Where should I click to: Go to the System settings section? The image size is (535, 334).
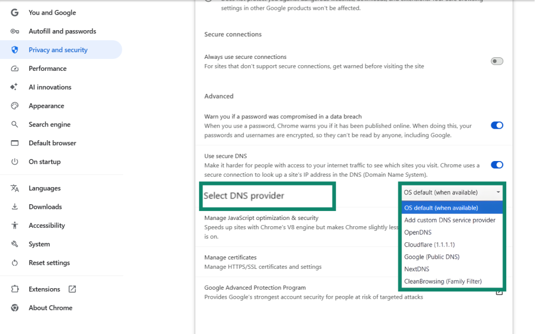pyautogui.click(x=38, y=244)
